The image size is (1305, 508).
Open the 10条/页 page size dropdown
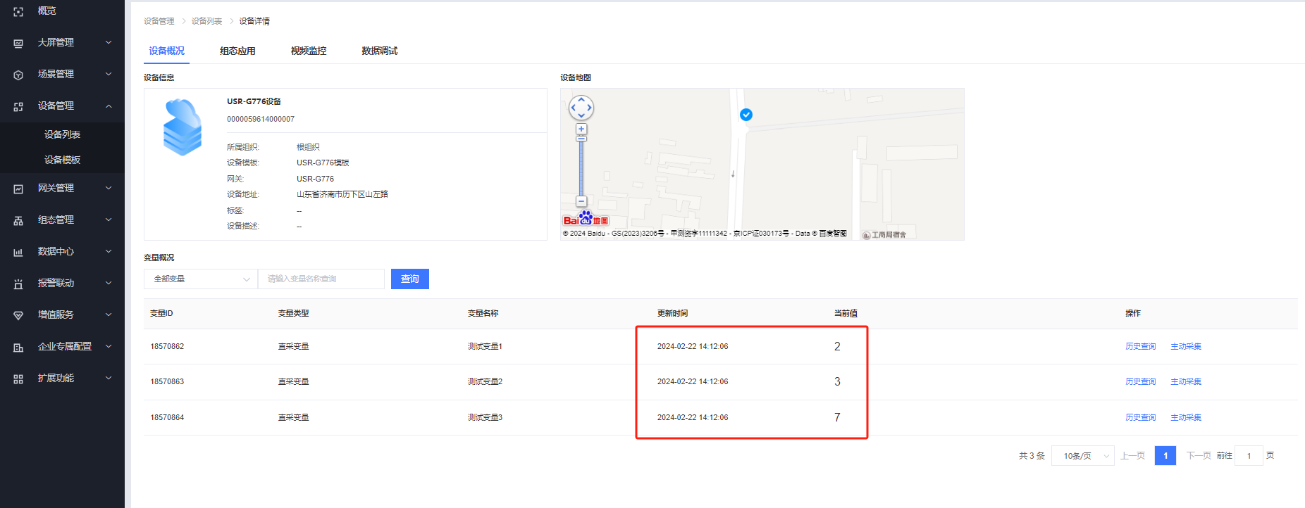(x=1082, y=456)
